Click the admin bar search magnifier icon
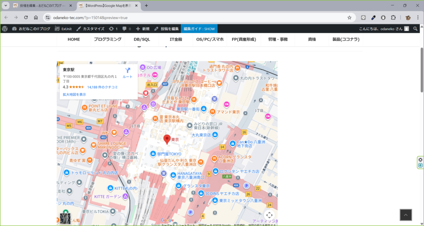Viewport: 424px width, 226px height. point(416,29)
